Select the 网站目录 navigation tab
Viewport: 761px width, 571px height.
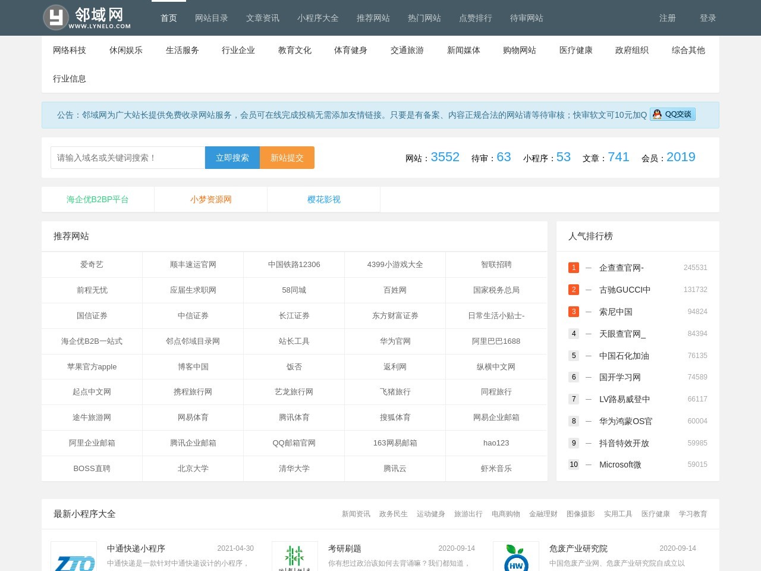tap(211, 18)
